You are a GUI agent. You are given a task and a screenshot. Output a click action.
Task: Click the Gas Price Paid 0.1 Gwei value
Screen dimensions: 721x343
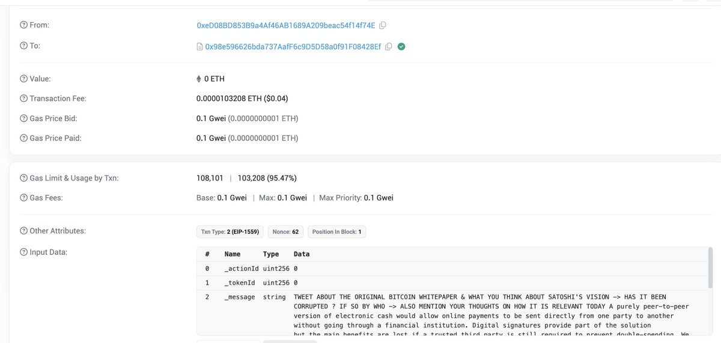247,138
